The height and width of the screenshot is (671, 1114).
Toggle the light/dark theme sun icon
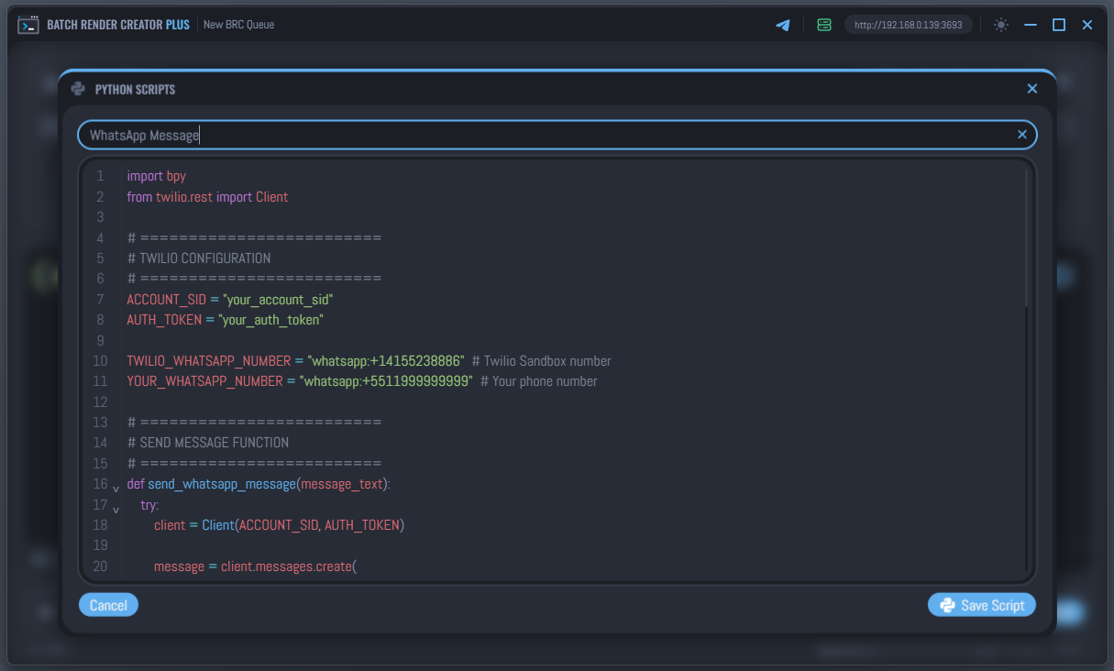tap(1001, 25)
